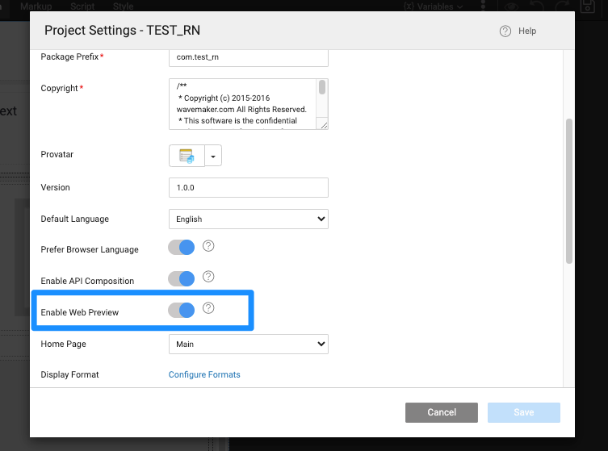Open the Default Language dropdown
Viewport: 608px width, 451px height.
(x=248, y=219)
